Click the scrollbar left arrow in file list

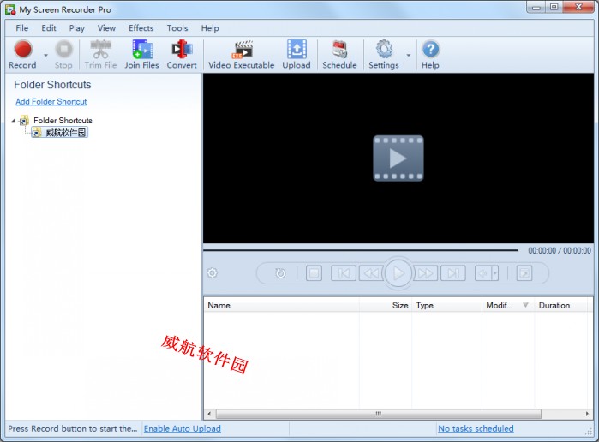click(209, 414)
